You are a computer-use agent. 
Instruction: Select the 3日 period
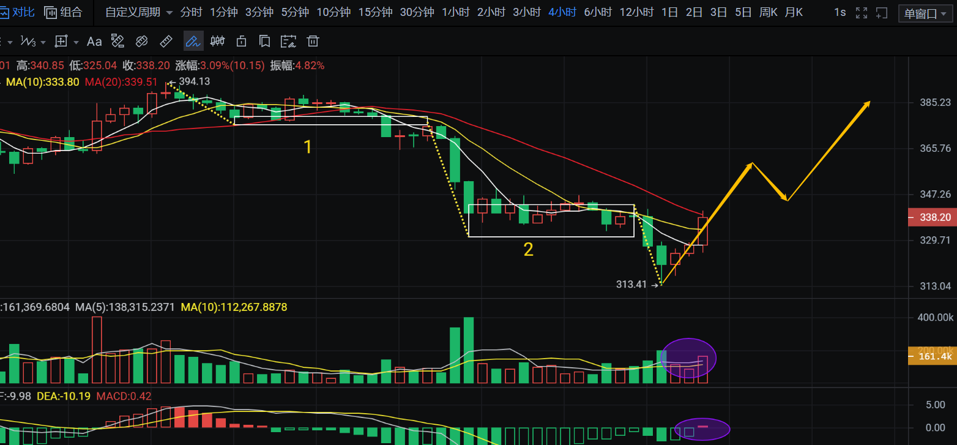(x=718, y=12)
